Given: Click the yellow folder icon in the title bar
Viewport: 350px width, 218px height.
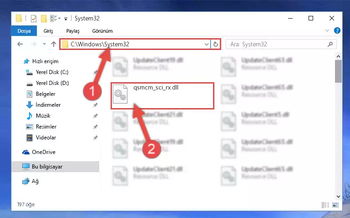Looking at the screenshot, I should [x=19, y=18].
